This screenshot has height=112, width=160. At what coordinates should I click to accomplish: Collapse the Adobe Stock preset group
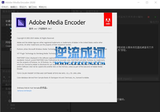click(5, 93)
